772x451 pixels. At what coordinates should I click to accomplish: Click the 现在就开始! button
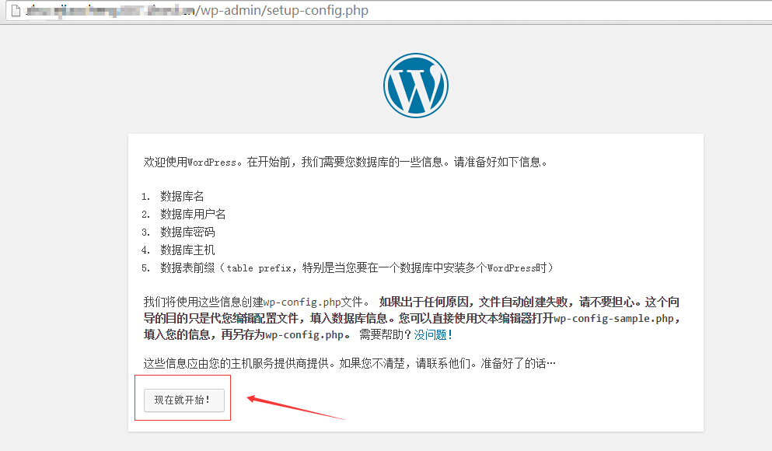coord(184,400)
